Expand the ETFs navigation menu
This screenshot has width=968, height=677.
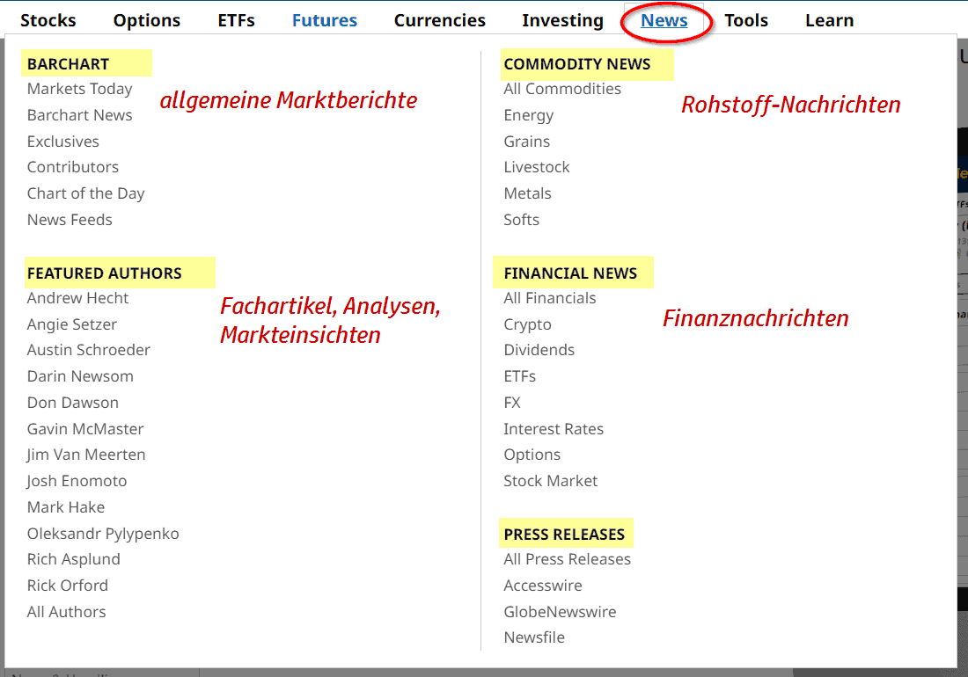pos(237,20)
